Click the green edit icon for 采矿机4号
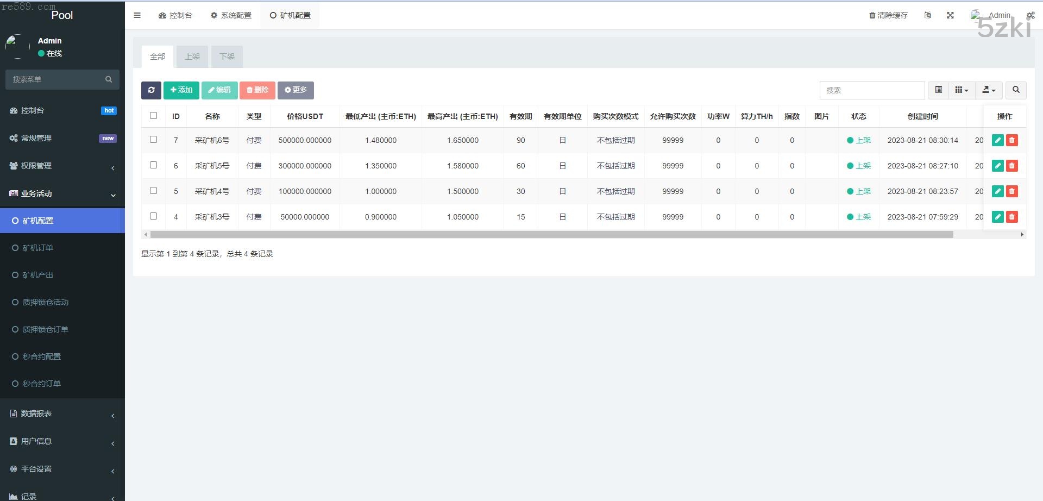 click(x=997, y=191)
